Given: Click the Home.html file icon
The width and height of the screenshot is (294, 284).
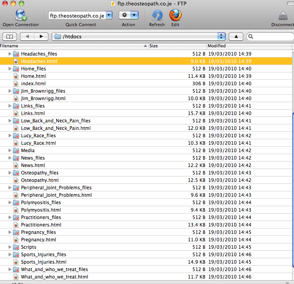Looking at the screenshot, I should pos(16,76).
